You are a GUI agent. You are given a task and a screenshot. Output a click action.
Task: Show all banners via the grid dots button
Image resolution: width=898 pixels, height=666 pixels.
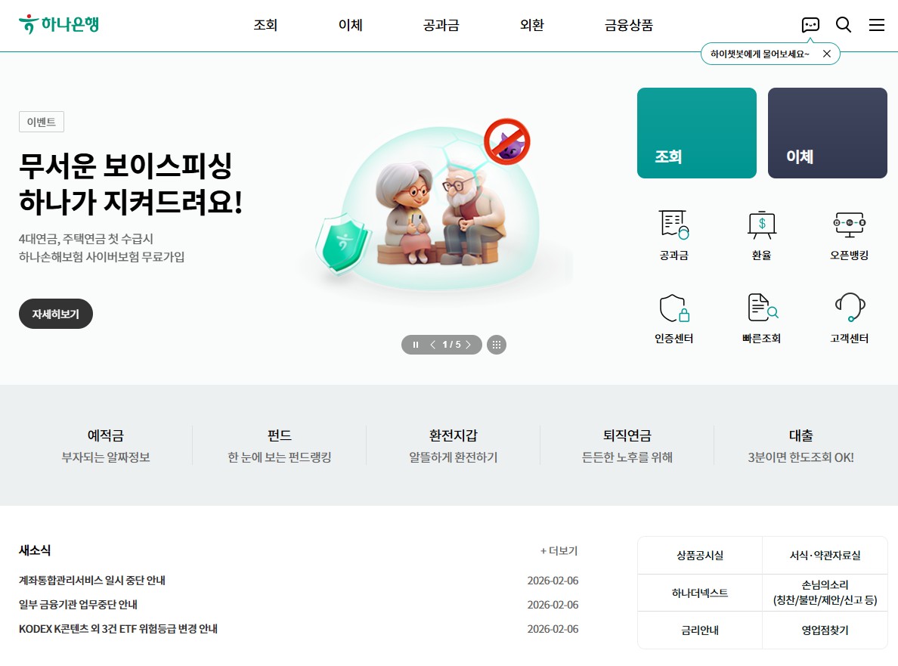coord(497,344)
